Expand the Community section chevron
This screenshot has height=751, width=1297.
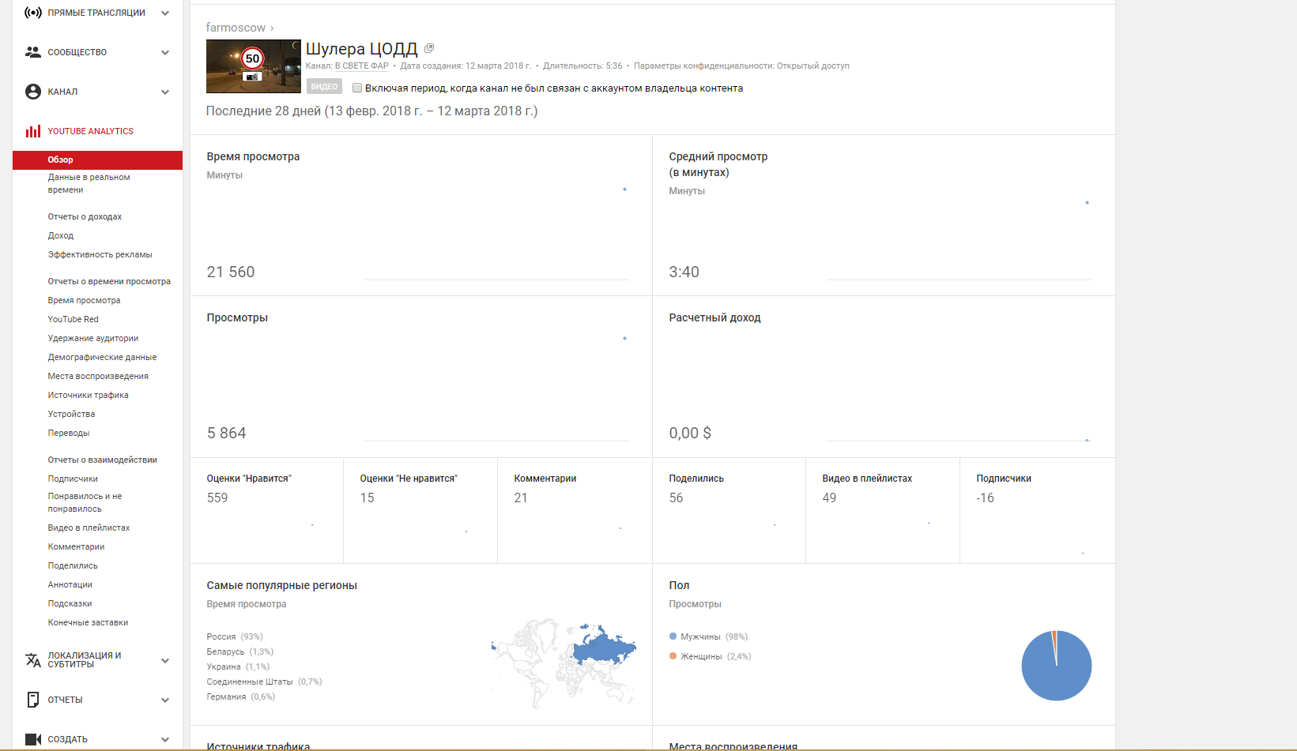pos(165,52)
